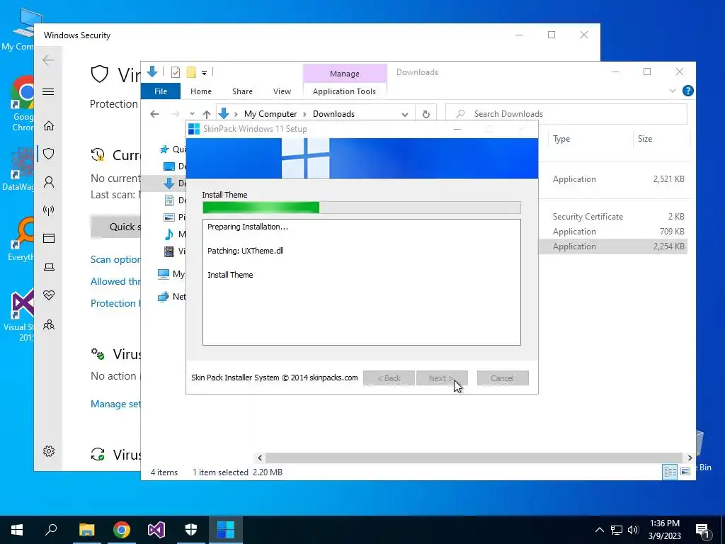This screenshot has width=725, height=544.
Task: Click the Explorer back navigation arrow
Action: [154, 114]
